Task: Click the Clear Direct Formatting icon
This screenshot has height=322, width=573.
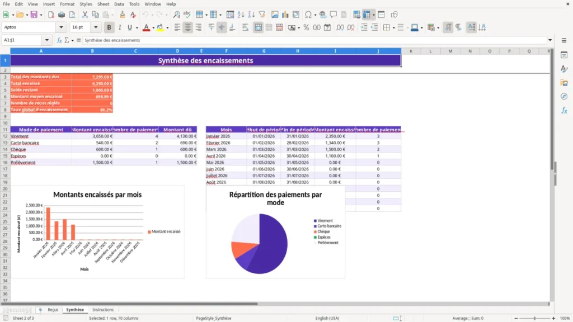Action: coord(133,15)
